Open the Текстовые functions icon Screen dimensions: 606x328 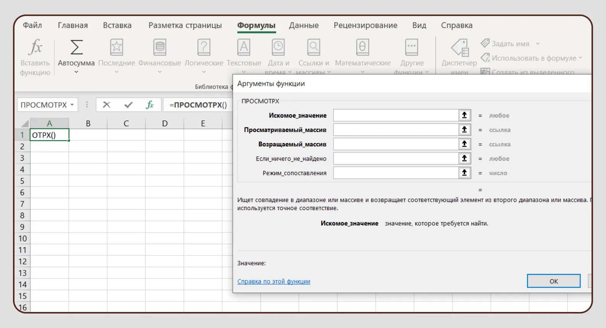tap(244, 47)
